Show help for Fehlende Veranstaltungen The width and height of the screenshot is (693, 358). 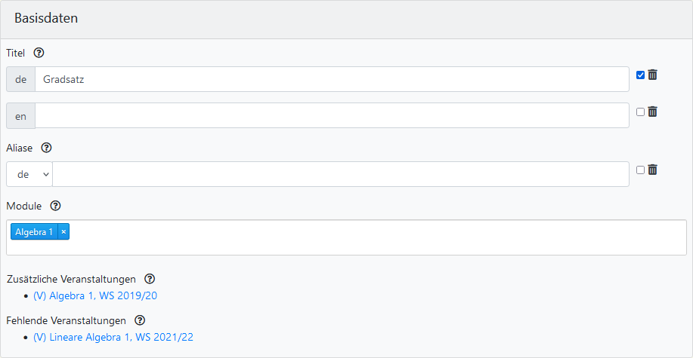tap(139, 321)
